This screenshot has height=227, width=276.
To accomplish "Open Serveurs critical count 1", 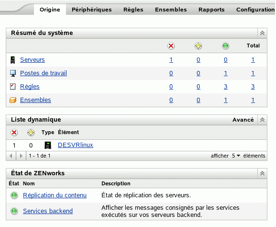I will coord(171,60).
